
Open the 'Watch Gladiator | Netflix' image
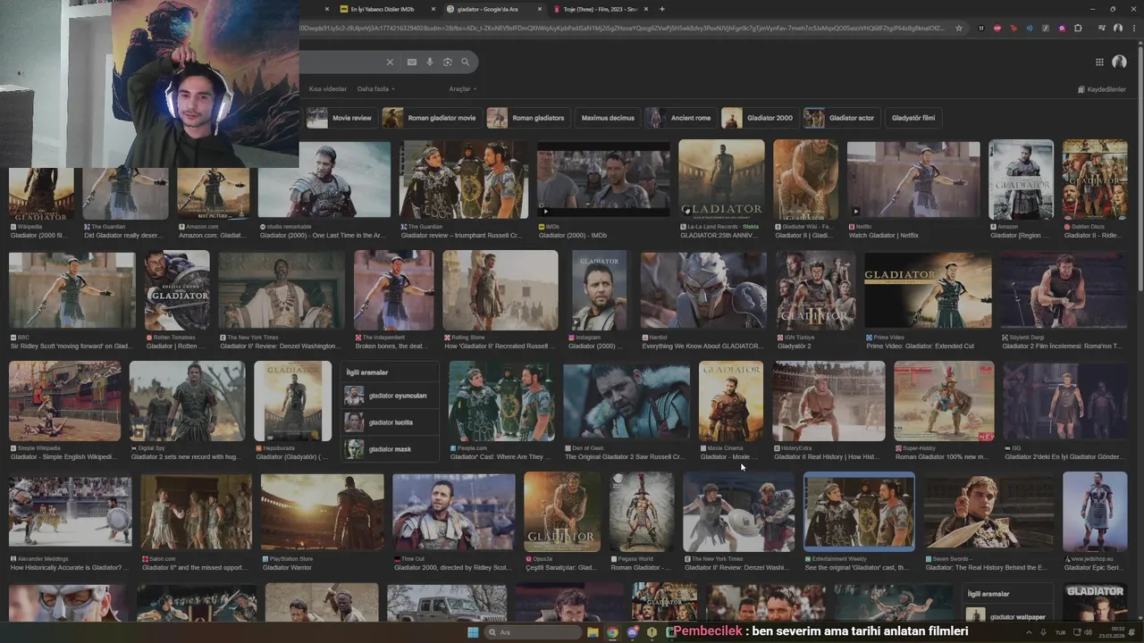point(913,179)
